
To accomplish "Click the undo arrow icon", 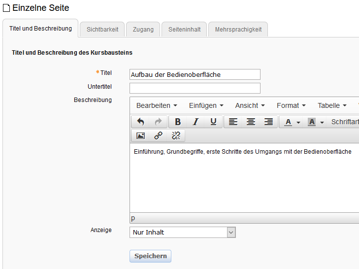I will coord(140,122).
